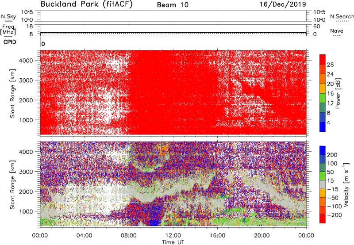Click the '200' label on Velocity colorbar
354x245 pixels.
(x=332, y=155)
